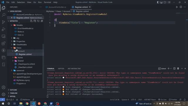Viewport: 188px width, 106px height.
Task: Click Go Live in status bar
Action: pyautogui.click(x=162, y=100)
